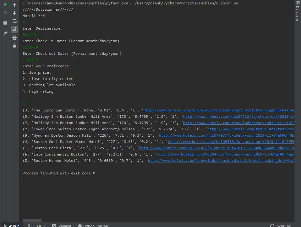Click the green Rerun button
The width and height of the screenshot is (301, 227).
tap(5, 4)
